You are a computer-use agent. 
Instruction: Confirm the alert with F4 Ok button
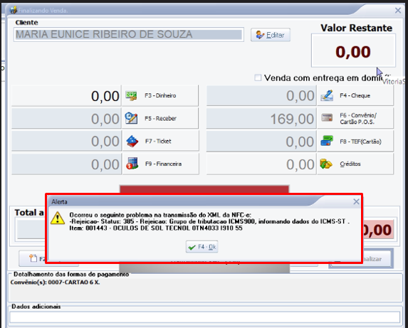pyautogui.click(x=202, y=247)
